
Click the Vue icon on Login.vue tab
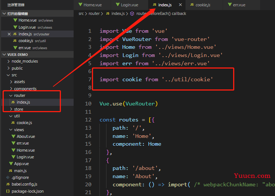(x=118, y=4)
